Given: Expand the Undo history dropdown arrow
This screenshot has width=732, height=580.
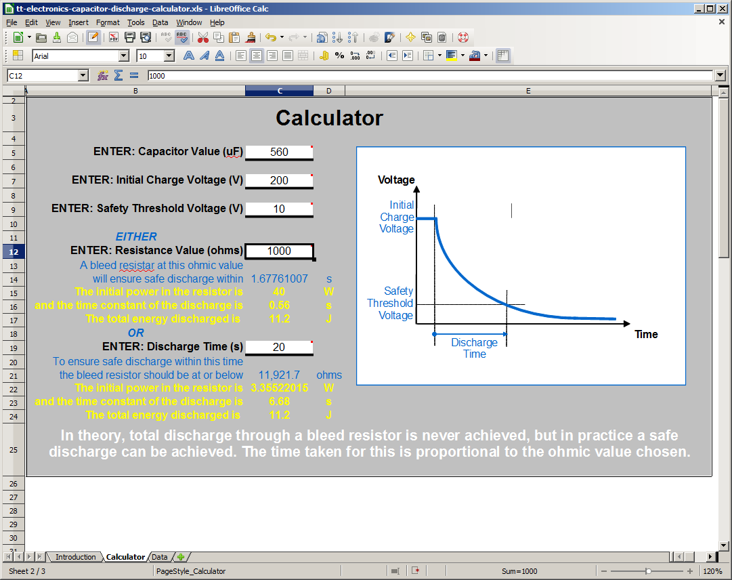Looking at the screenshot, I should [282, 37].
